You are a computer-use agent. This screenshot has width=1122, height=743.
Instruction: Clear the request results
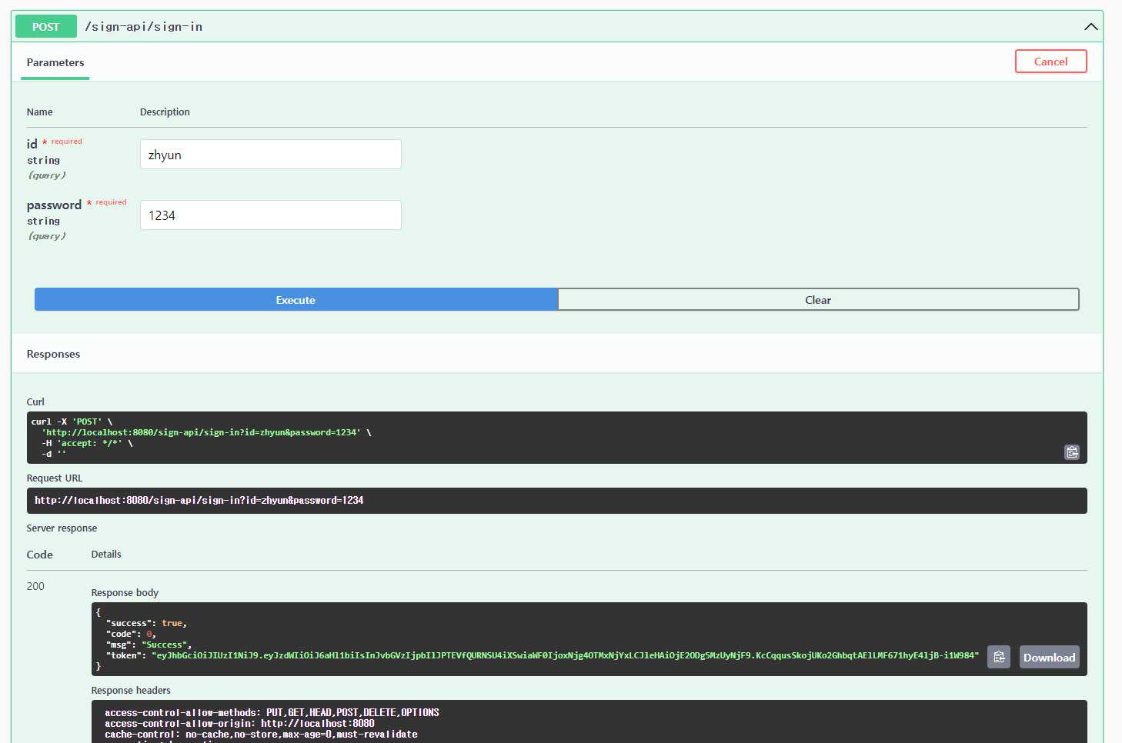click(x=818, y=300)
